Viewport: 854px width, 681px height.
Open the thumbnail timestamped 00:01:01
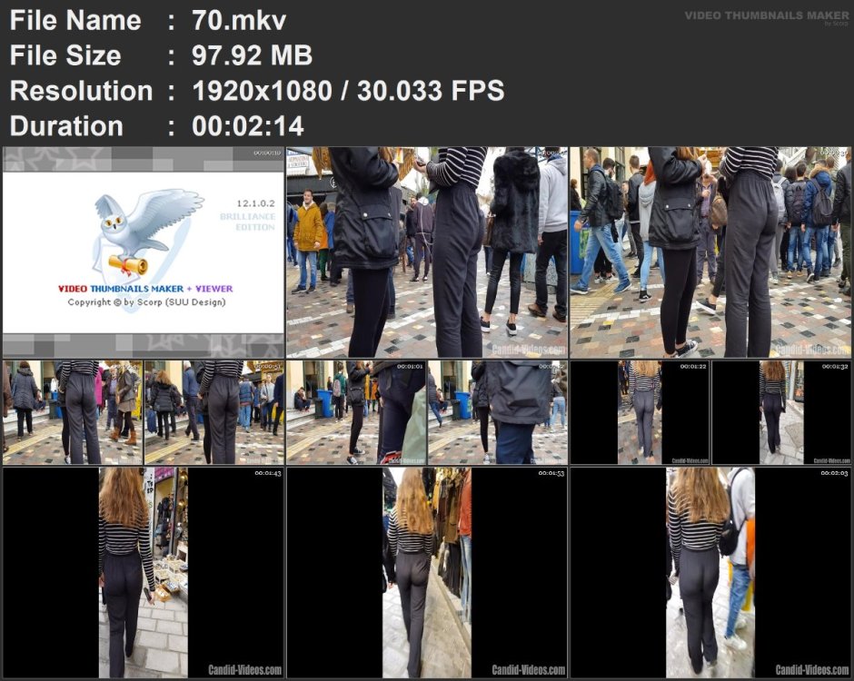[356, 412]
